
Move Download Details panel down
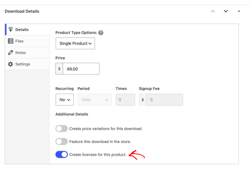[x=226, y=11]
